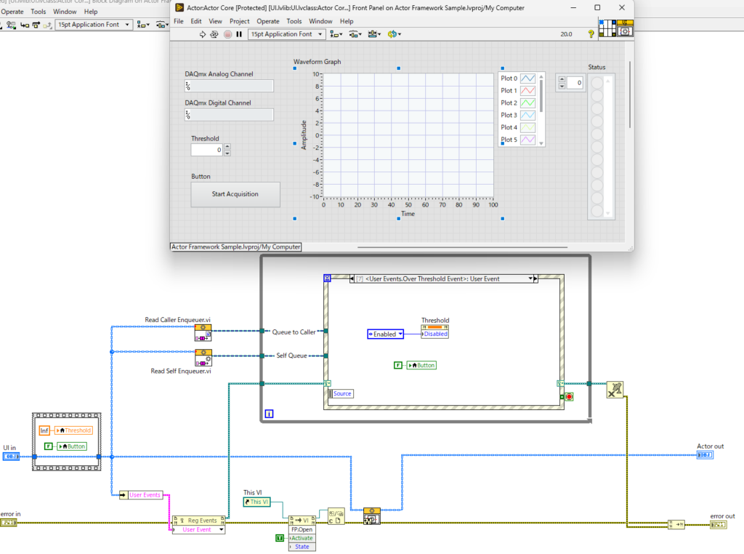Click the VI icon in the Front Panel's corner
This screenshot has height=554, width=744.
pyautogui.click(x=625, y=28)
